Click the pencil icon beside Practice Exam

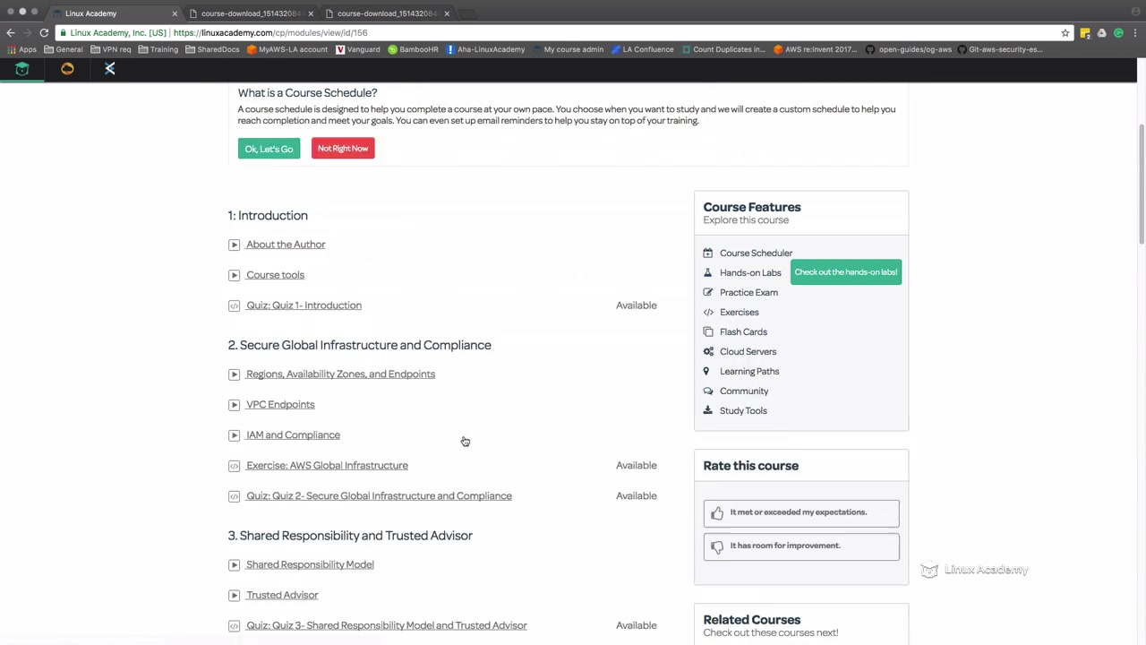(x=708, y=293)
